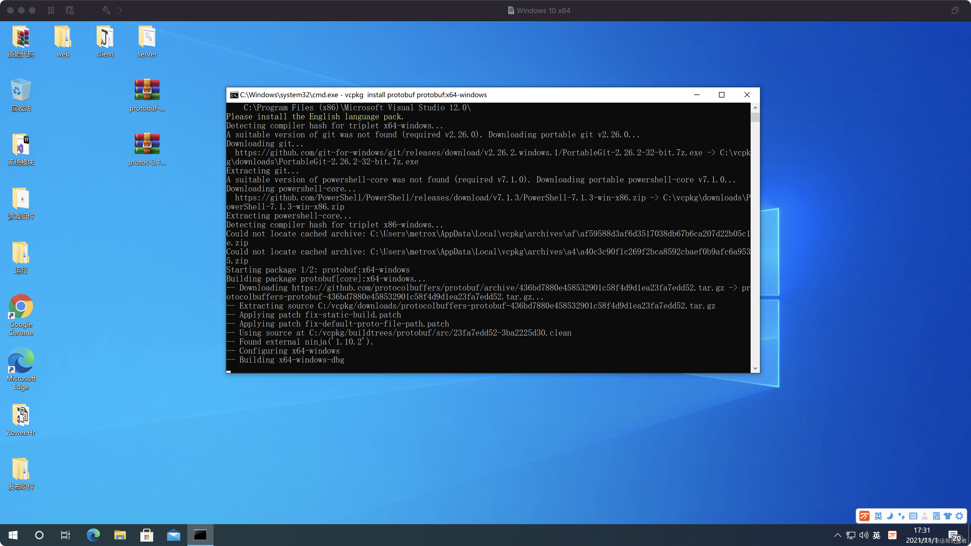Click the 'Building x64-windows-dbg' output line
The width and height of the screenshot is (971, 546).
point(285,360)
